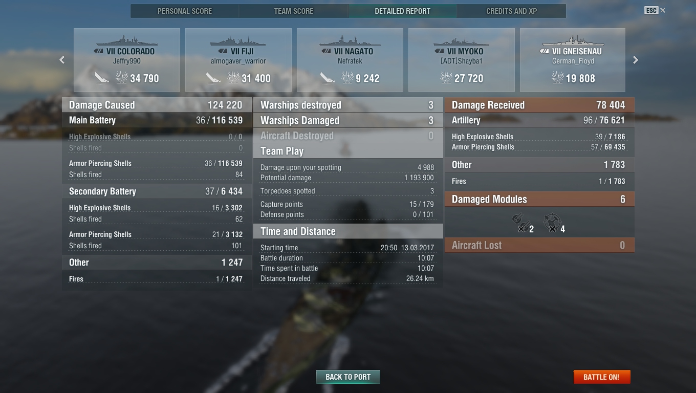Screen dimensions: 696x393
Task: Click the ESC key button
Action: click(x=651, y=10)
